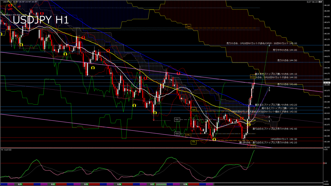Click the H1 macd (12) indicator label
The width and height of the screenshot is (331, 186).
pos(6,150)
